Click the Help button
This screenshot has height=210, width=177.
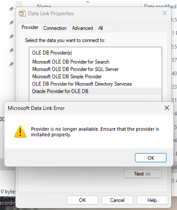(x=152, y=200)
